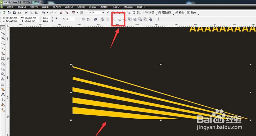
Task: Select the Interactive Blend tool
Action: point(3,89)
